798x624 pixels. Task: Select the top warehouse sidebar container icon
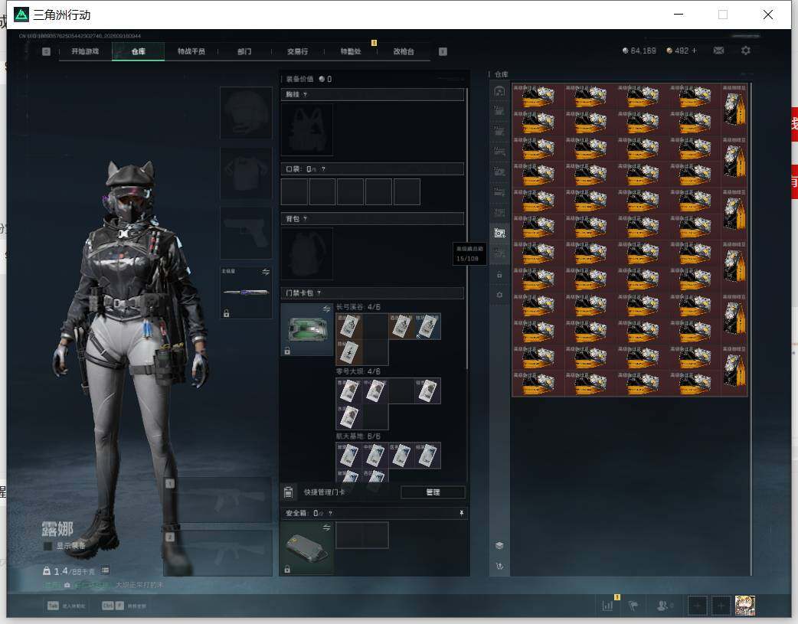pyautogui.click(x=499, y=91)
